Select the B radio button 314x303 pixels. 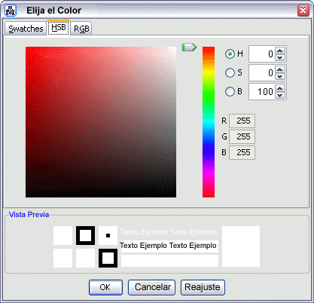pyautogui.click(x=230, y=91)
